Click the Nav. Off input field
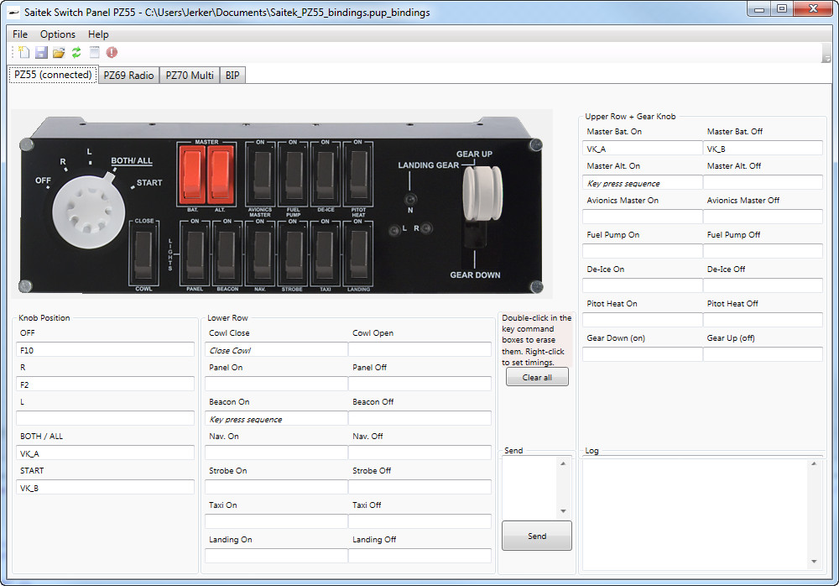The image size is (839, 586). (x=419, y=453)
